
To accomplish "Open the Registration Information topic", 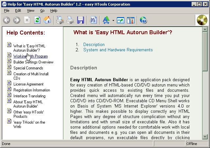I will coord(32,90).
